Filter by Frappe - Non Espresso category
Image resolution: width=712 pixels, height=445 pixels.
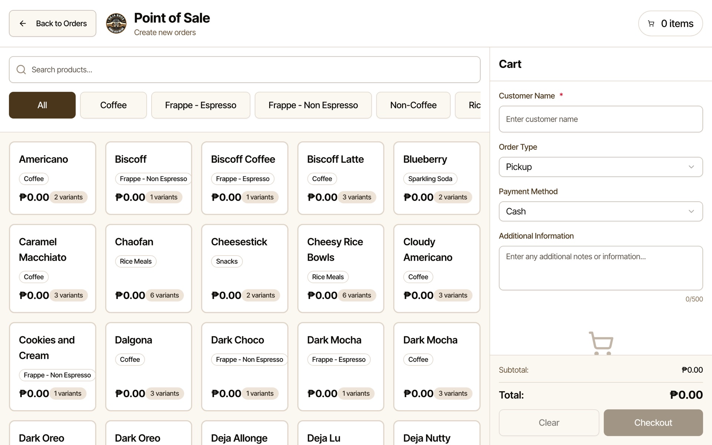point(313,105)
